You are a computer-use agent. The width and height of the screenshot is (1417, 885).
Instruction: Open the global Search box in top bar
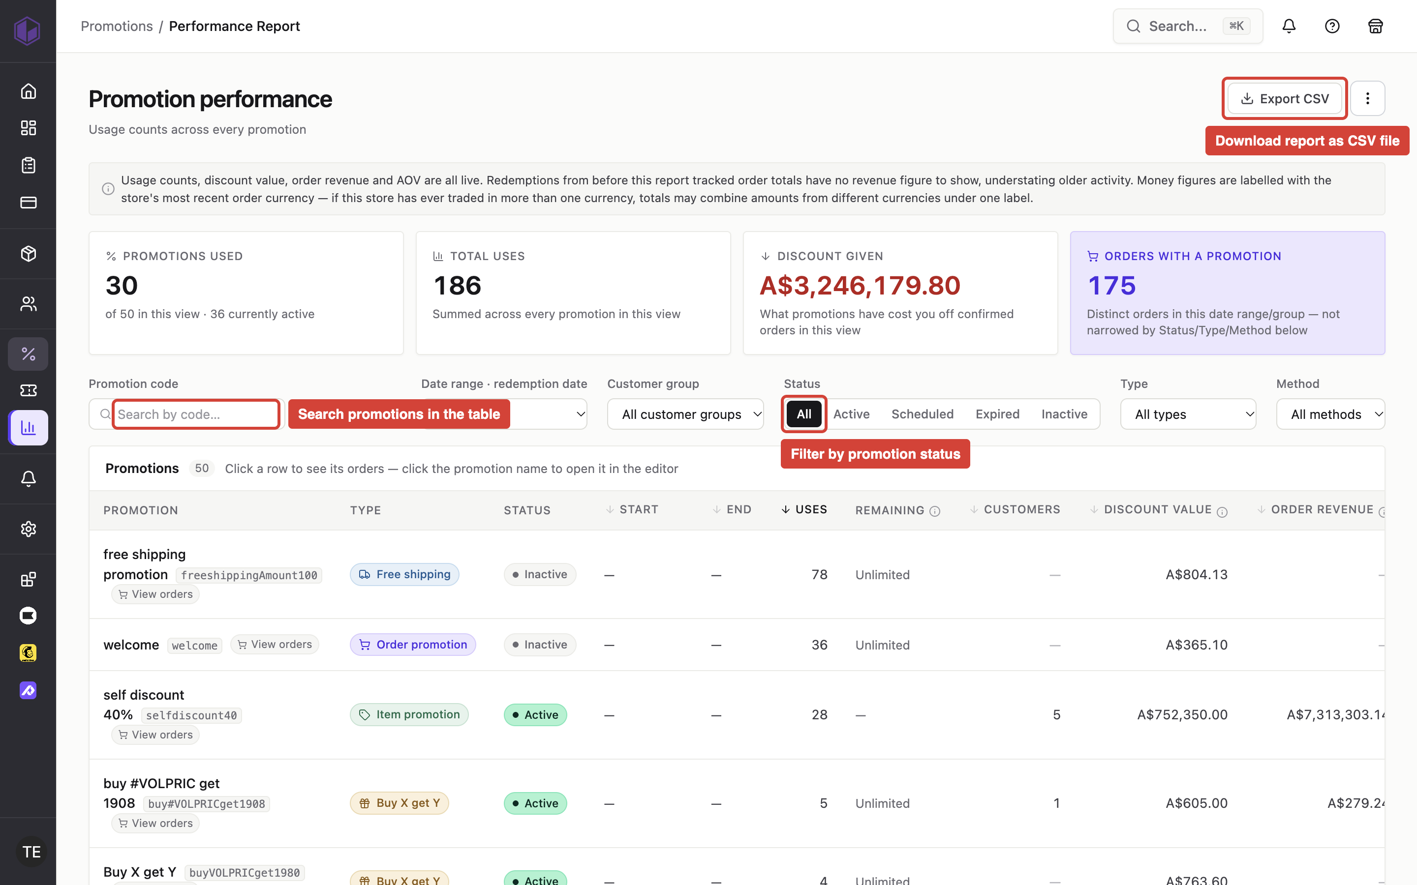[x=1187, y=26]
